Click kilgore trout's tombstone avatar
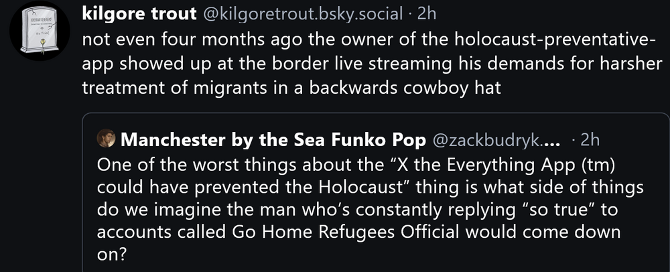The image size is (670, 272). tap(41, 31)
